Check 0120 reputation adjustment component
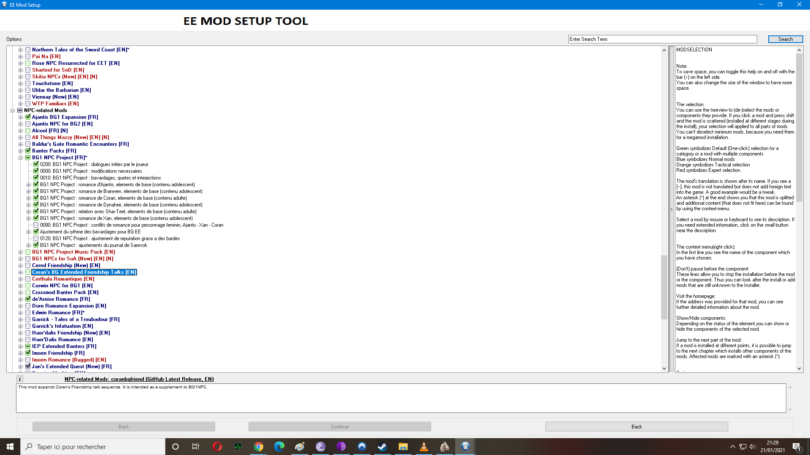 tap(36, 238)
